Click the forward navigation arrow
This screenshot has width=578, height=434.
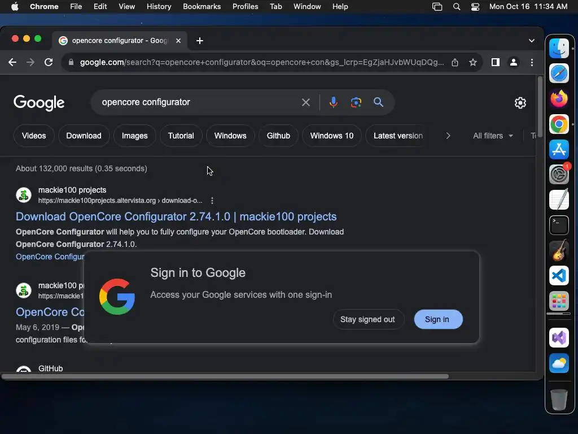[x=30, y=62]
